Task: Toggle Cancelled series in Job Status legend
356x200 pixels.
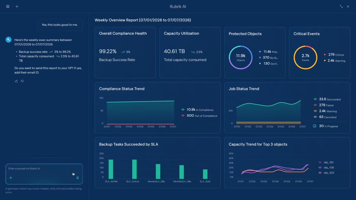Action: 325,117
